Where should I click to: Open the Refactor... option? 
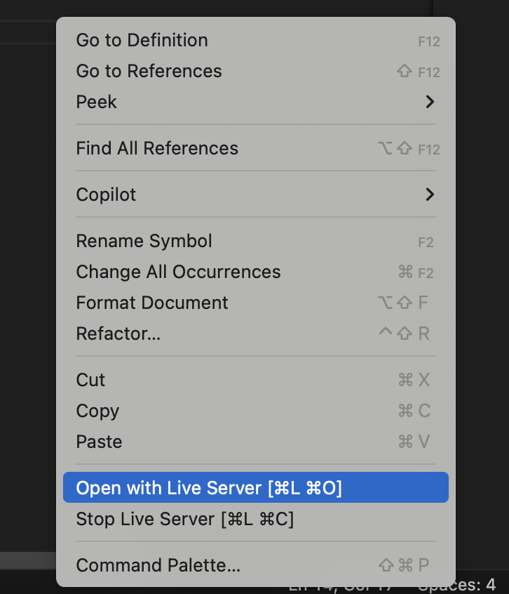coord(118,334)
